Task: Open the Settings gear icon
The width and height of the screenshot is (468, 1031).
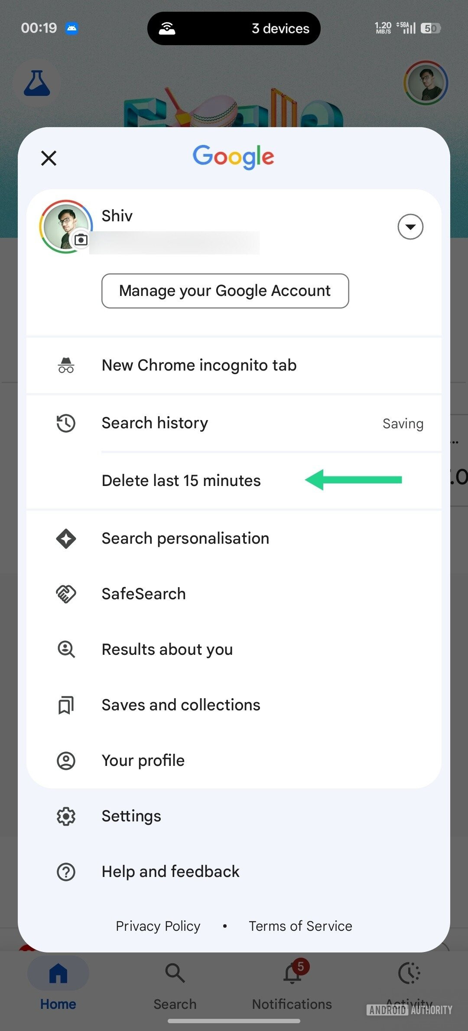Action: coord(66,816)
